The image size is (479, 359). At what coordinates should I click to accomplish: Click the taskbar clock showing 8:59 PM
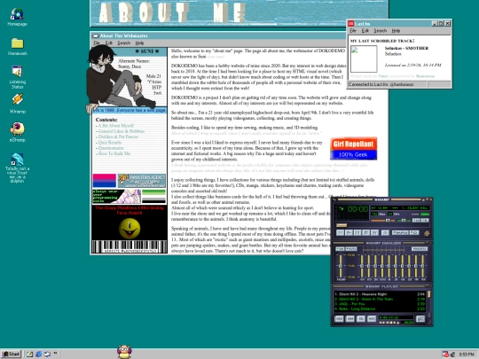click(x=467, y=354)
